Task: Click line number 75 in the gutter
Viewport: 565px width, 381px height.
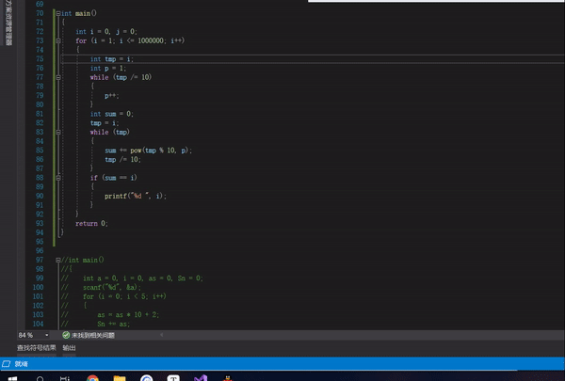Action: coord(40,59)
